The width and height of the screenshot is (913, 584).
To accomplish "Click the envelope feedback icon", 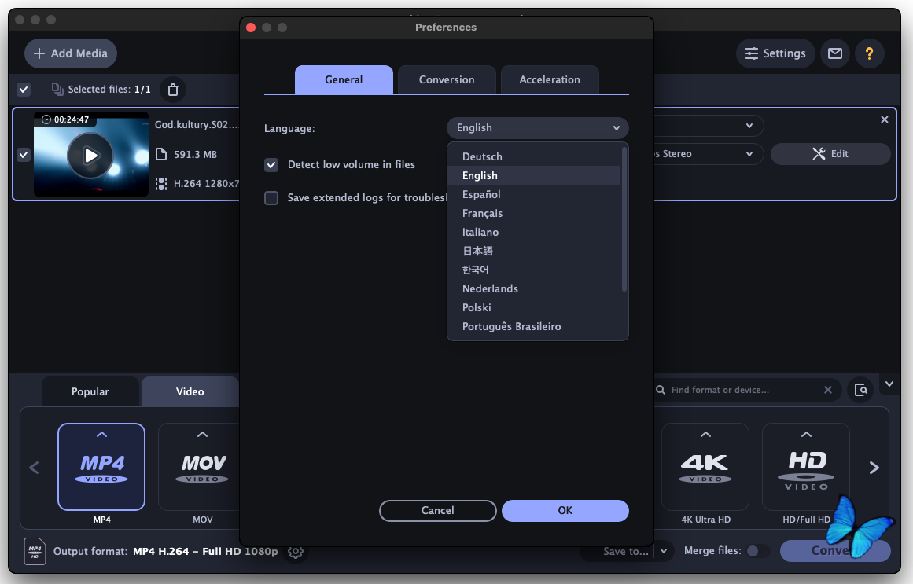I will pyautogui.click(x=835, y=53).
